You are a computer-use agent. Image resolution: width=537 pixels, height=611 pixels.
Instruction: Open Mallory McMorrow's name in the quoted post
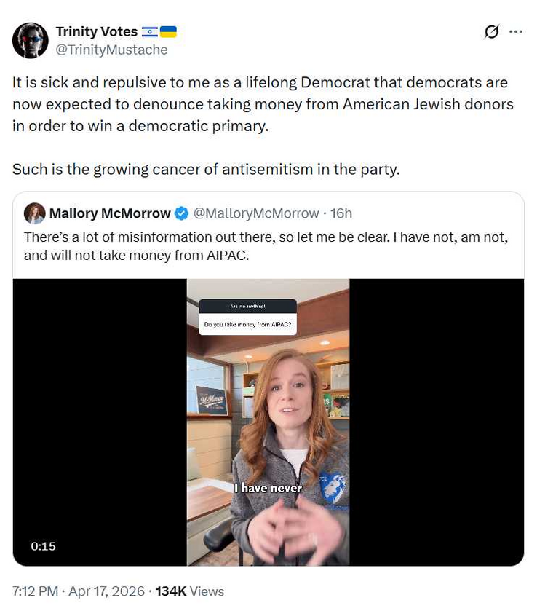click(110, 213)
